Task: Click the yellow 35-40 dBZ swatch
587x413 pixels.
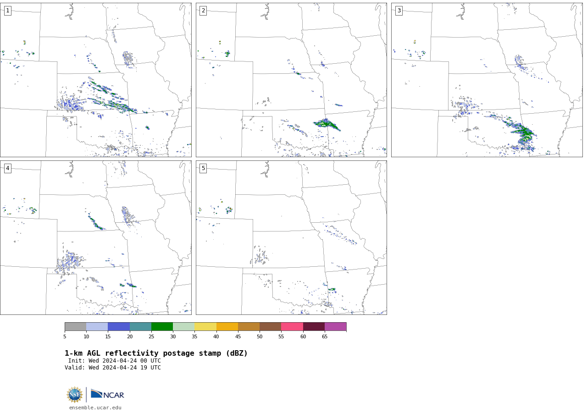Action: click(205, 327)
